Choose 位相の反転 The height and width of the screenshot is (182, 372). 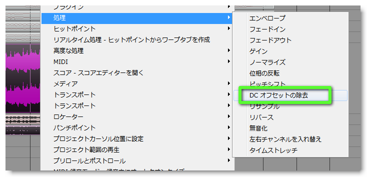pyautogui.click(x=290, y=73)
